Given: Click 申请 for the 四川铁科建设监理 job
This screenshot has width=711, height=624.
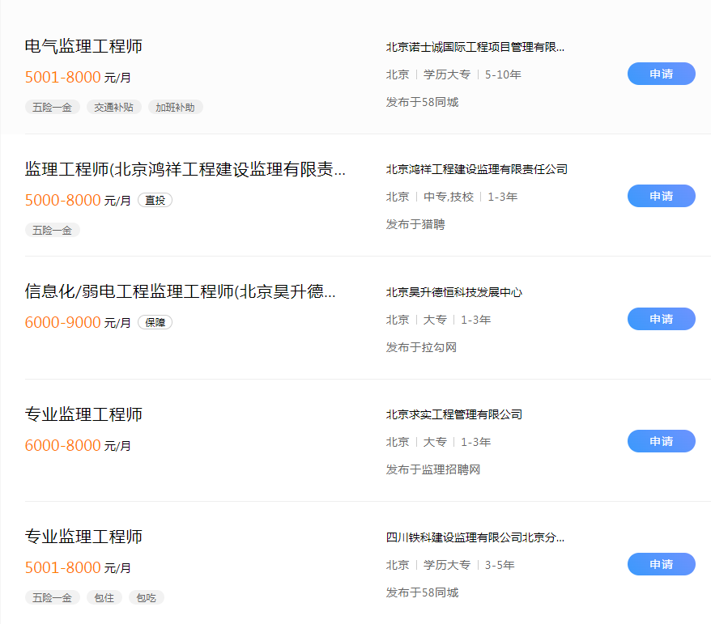Looking at the screenshot, I should click(661, 564).
